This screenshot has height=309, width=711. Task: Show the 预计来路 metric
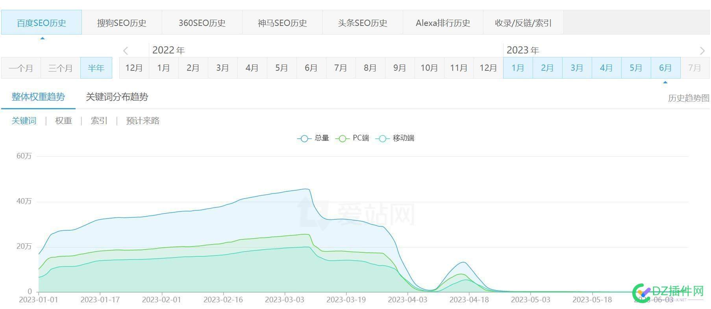(x=143, y=121)
